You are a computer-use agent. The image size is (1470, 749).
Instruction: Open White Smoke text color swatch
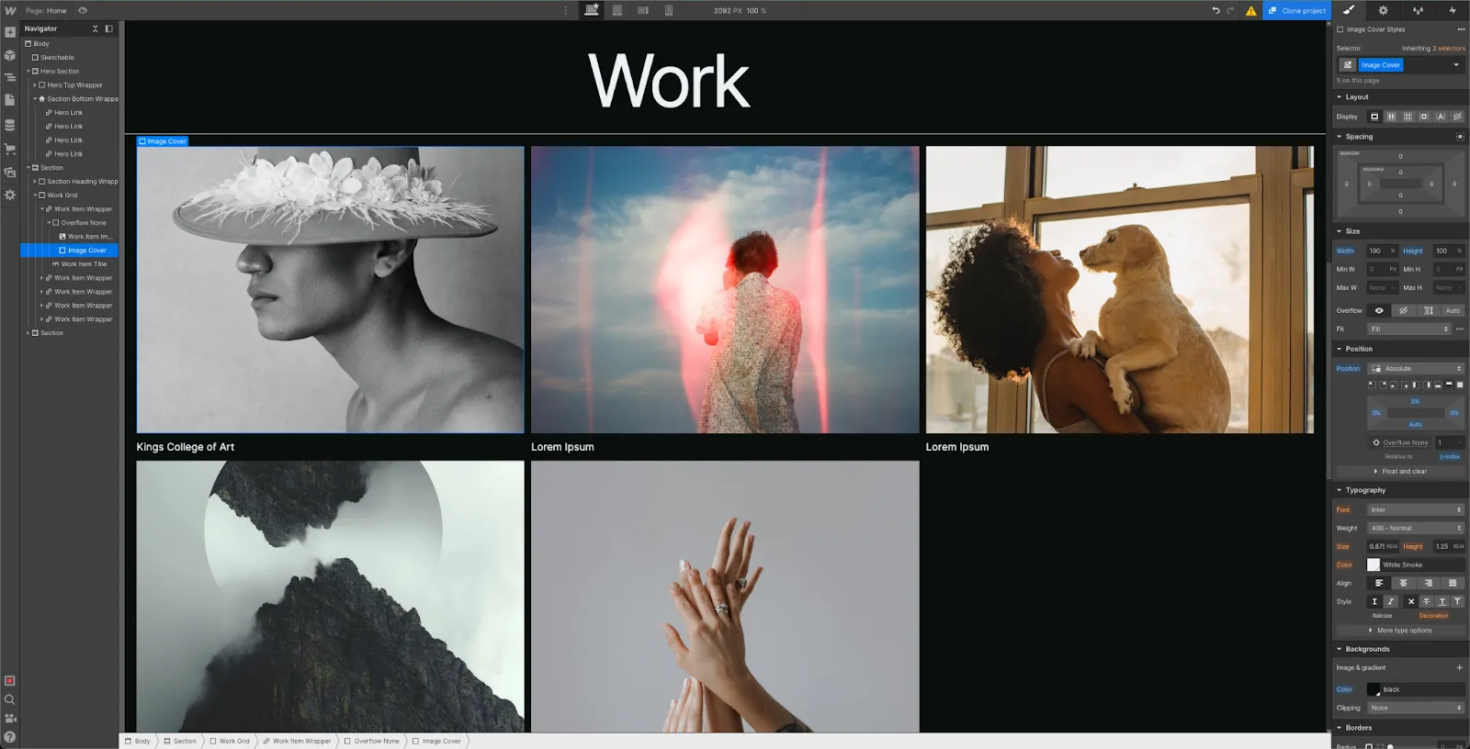pos(1374,565)
